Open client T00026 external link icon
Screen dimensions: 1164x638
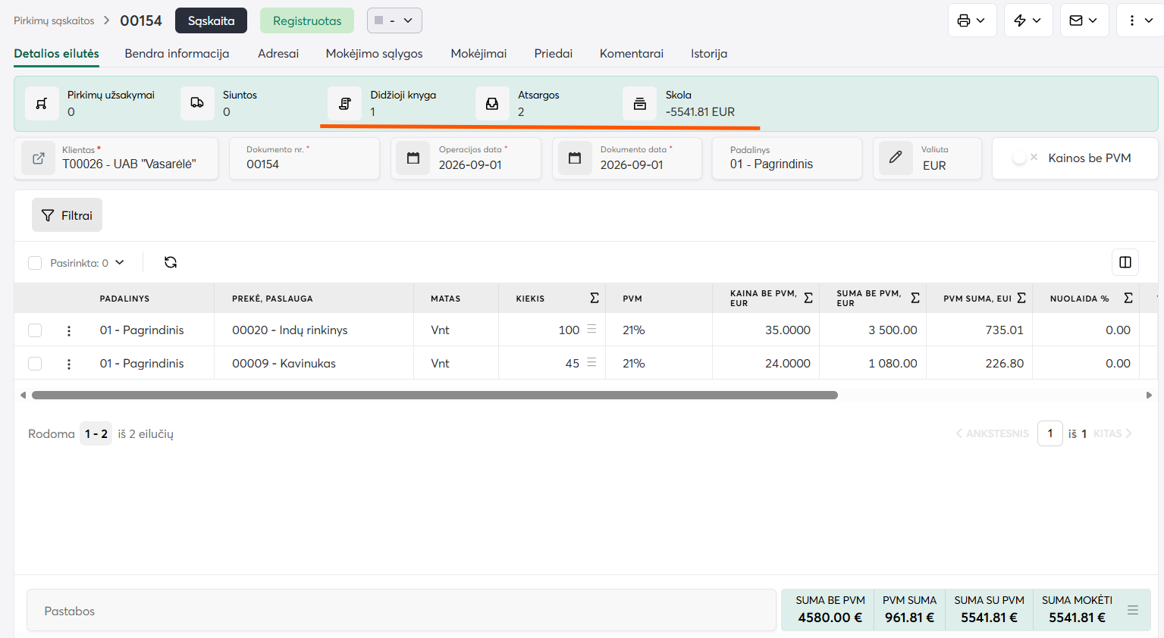click(x=38, y=158)
